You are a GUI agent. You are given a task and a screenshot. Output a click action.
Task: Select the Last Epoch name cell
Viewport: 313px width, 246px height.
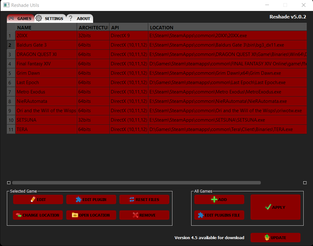46,83
